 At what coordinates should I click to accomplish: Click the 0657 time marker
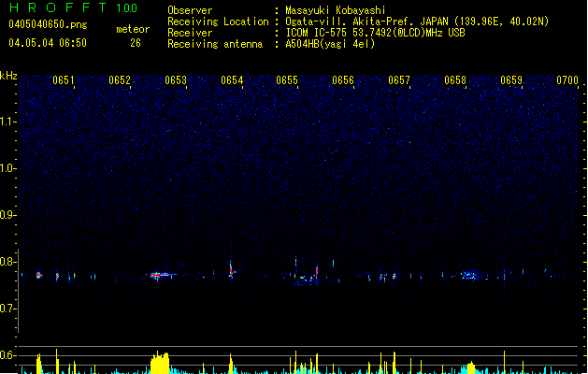point(399,80)
